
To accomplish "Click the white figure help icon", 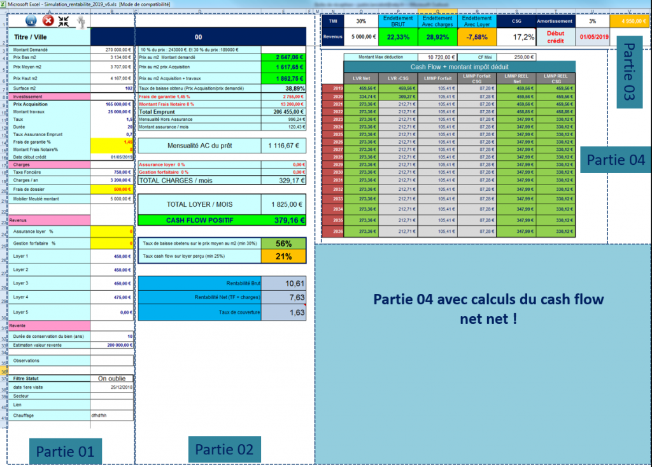I will [x=80, y=22].
